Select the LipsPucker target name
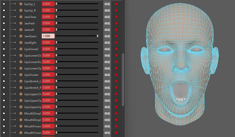 tap(31, 75)
